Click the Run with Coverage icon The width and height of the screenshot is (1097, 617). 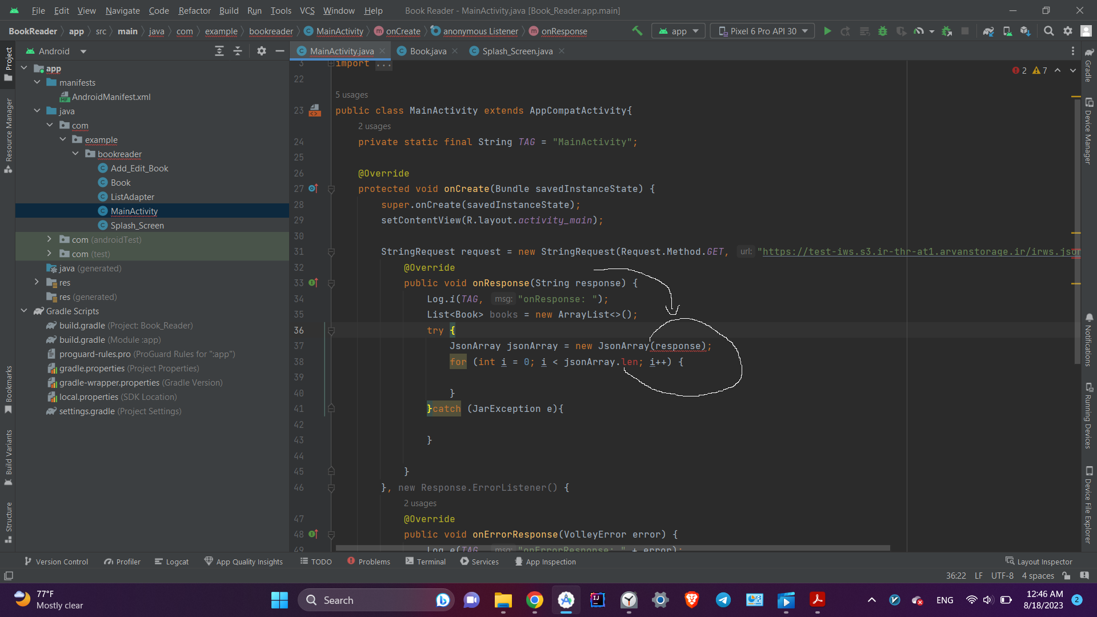point(901,31)
